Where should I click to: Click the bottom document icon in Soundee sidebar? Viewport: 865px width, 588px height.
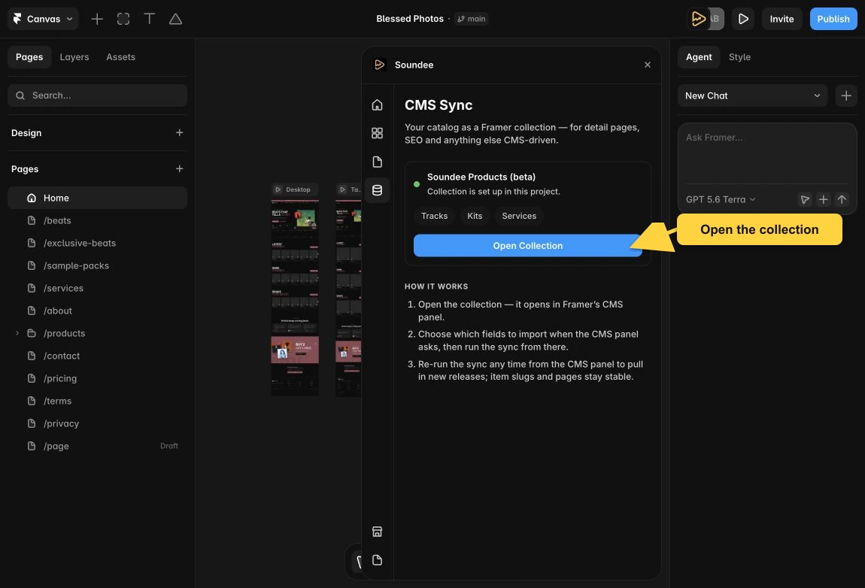(x=378, y=560)
